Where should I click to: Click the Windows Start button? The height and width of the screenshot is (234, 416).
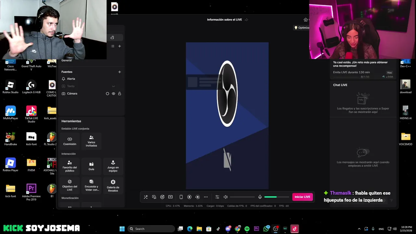[x=122, y=229]
